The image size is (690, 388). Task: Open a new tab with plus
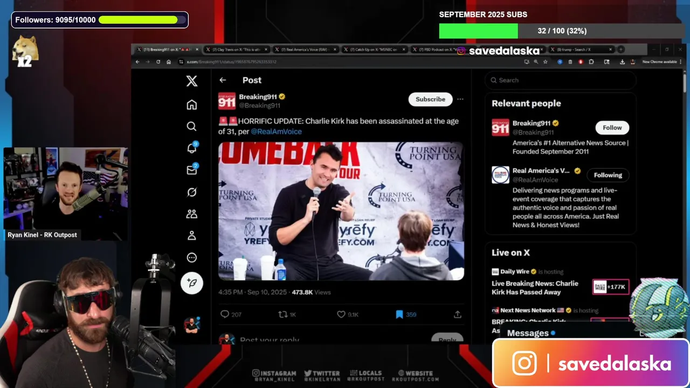coord(620,50)
